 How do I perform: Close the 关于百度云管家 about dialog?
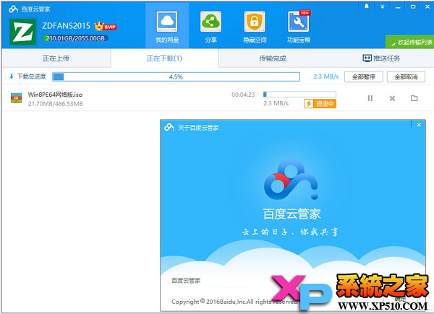(x=419, y=125)
